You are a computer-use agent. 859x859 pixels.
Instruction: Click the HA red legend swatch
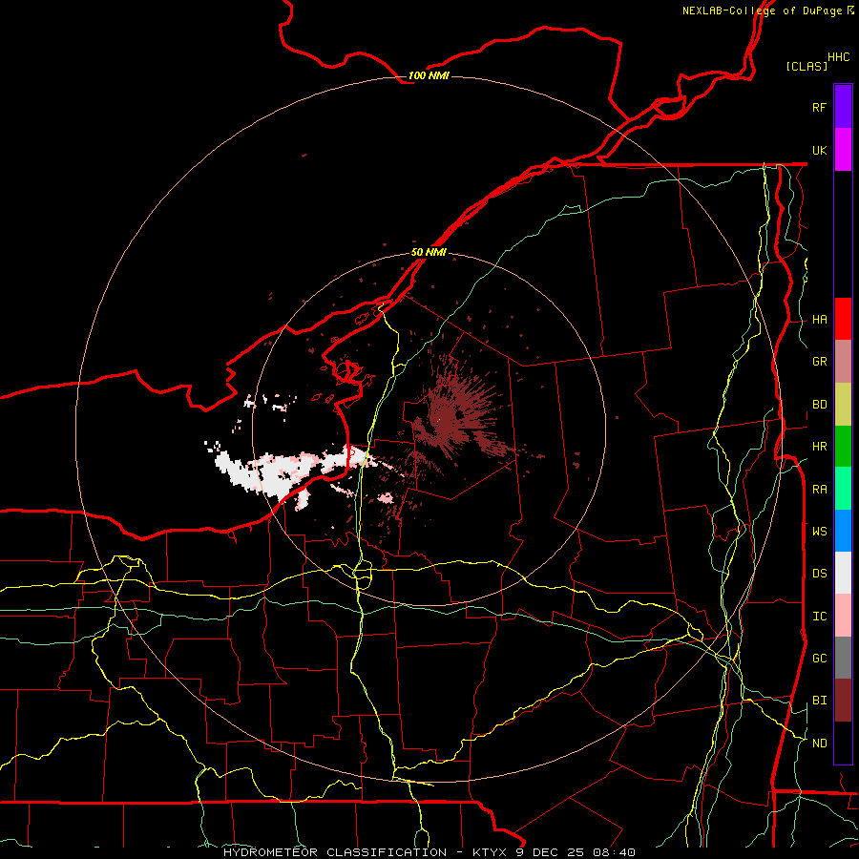(843, 319)
